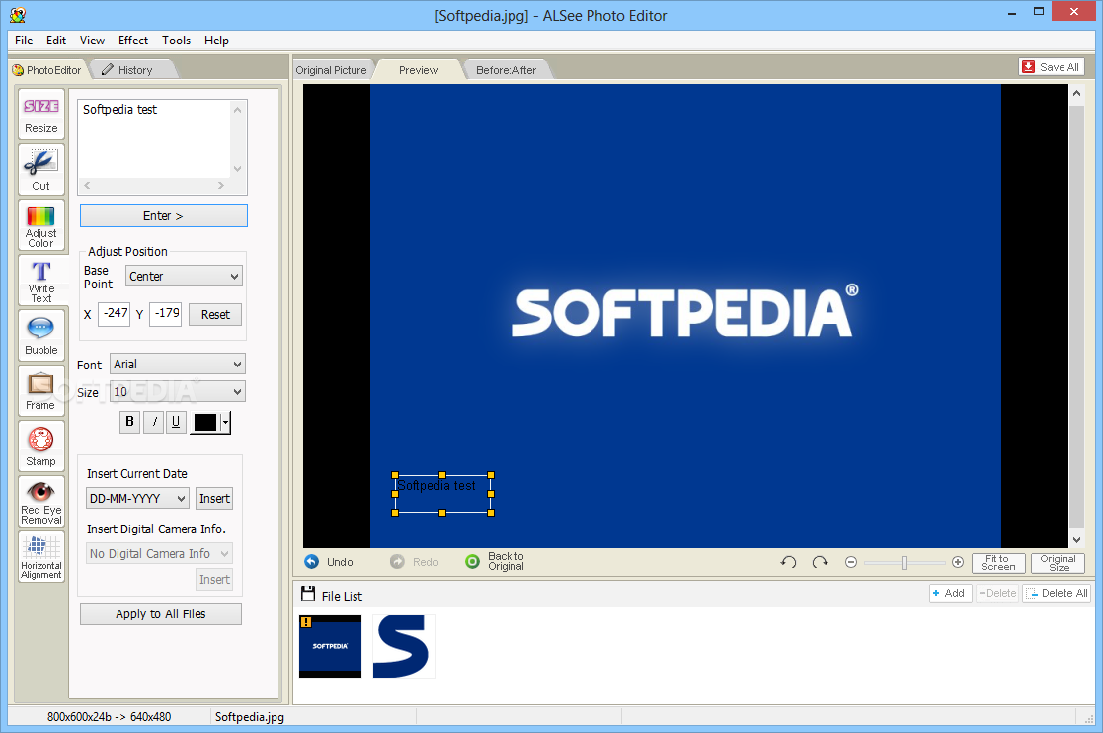This screenshot has width=1103, height=733.
Task: Click the Redo arrow icon
Action: coord(397,562)
